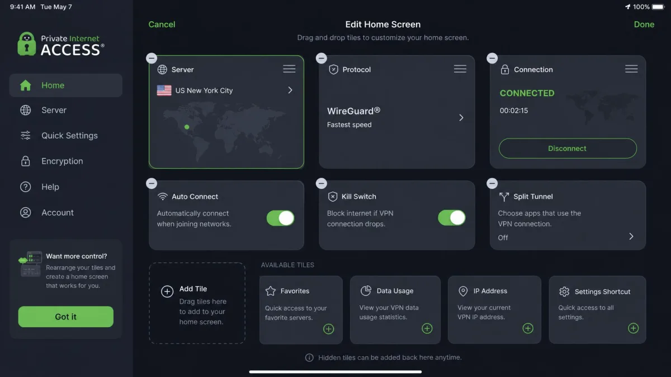Click the Favorites star icon
The height and width of the screenshot is (377, 671).
271,291
